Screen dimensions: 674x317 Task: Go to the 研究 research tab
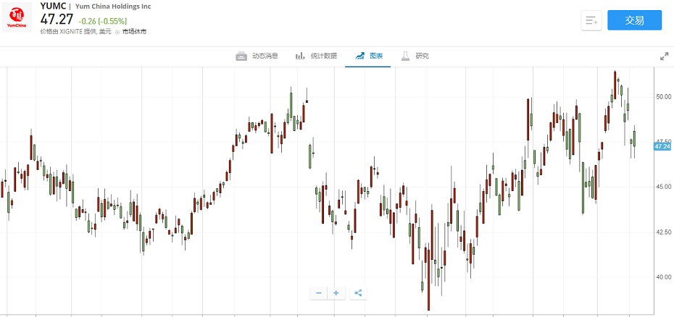(415, 56)
